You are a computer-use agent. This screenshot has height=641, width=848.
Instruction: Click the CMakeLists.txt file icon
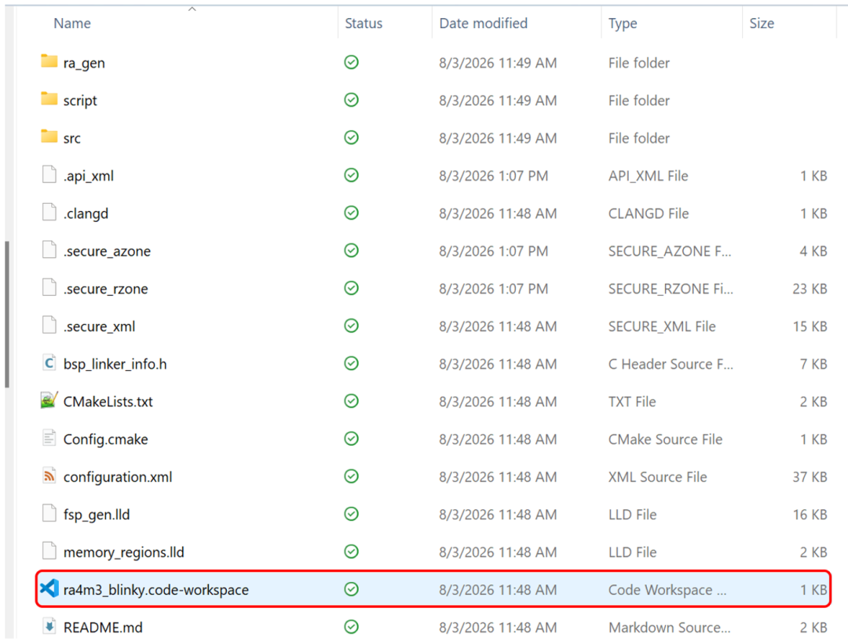point(49,400)
